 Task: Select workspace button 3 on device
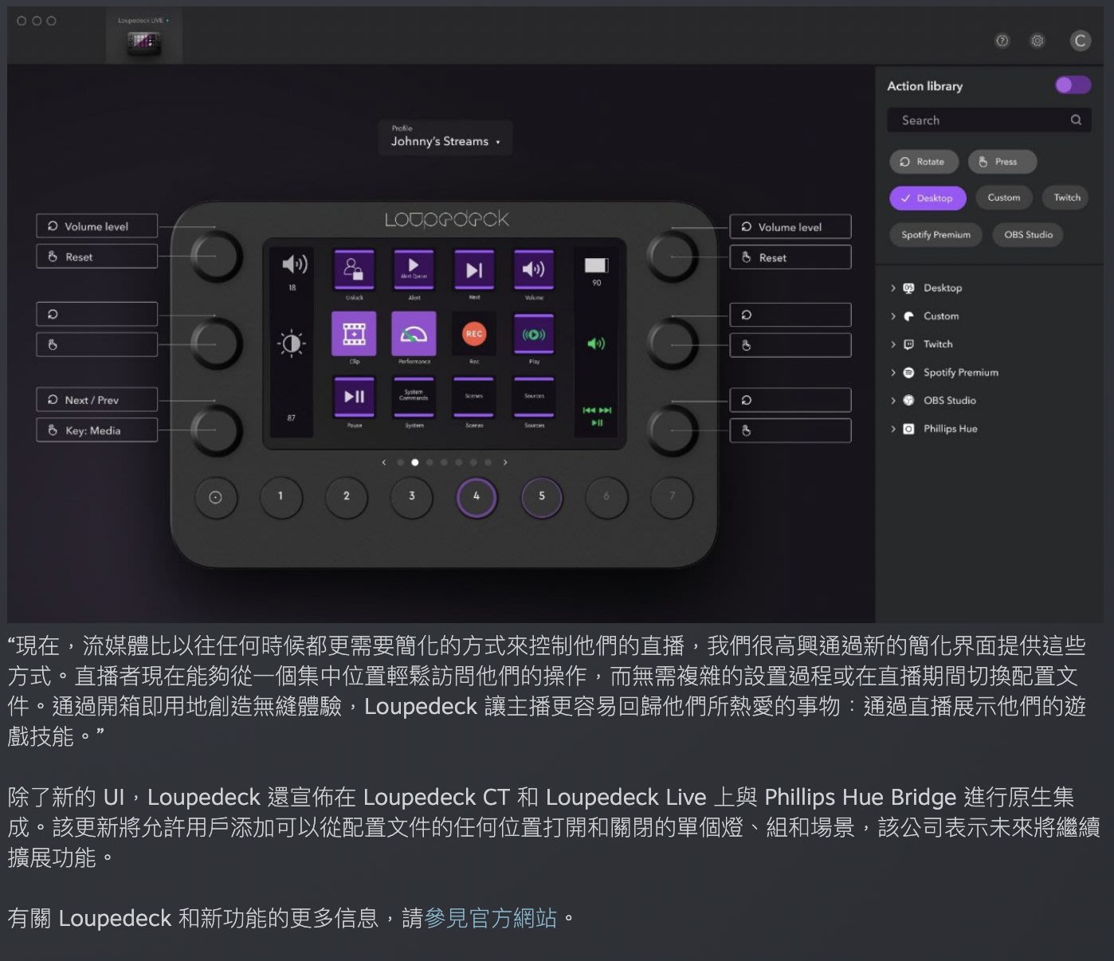pyautogui.click(x=411, y=497)
